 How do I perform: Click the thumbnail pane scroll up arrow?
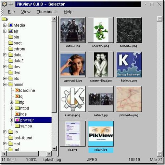coord(160,19)
